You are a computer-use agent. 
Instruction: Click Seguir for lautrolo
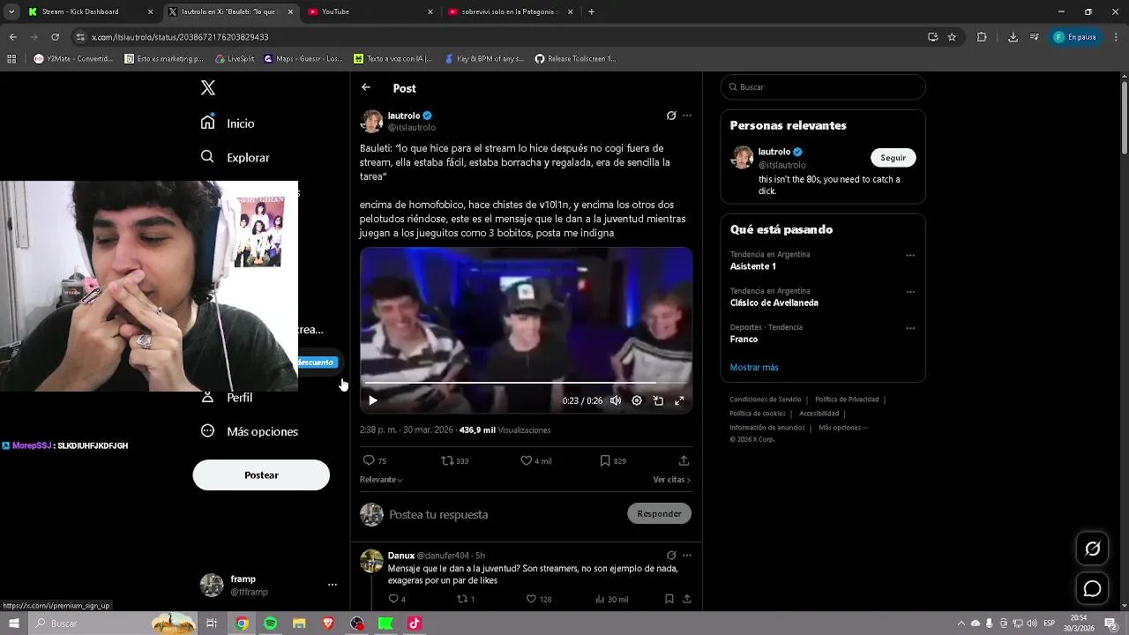[x=893, y=158]
